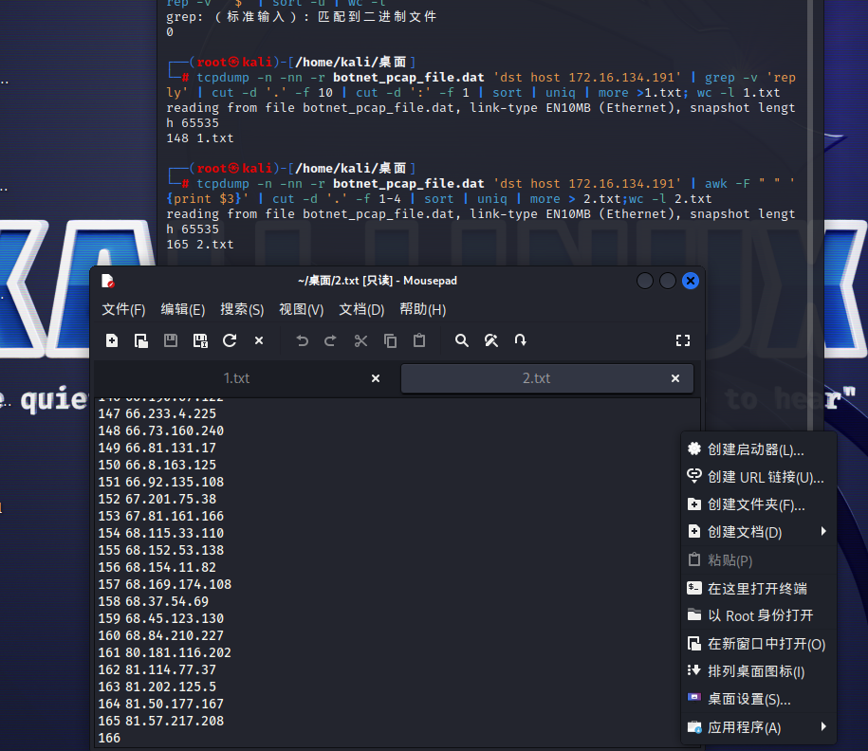Viewport: 868px width, 751px height.
Task: Click the arrange icon beside 排列桌面图标
Action: [694, 670]
